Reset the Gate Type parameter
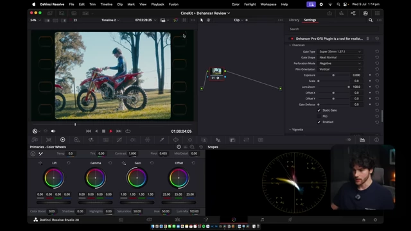Image resolution: width=411 pixels, height=231 pixels. (377, 51)
